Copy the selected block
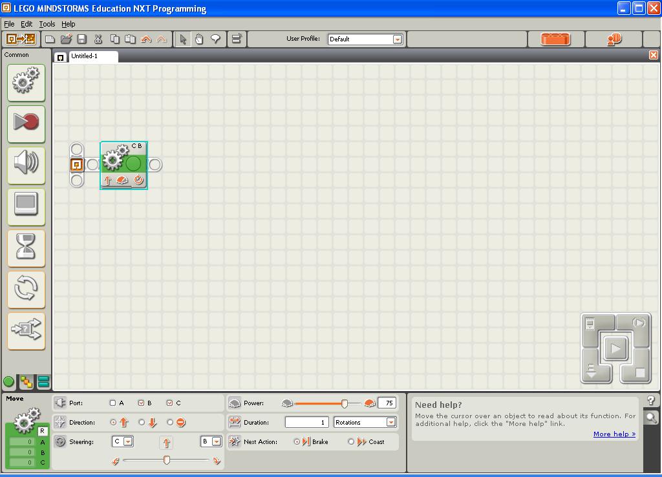This screenshot has width=662, height=477. coord(114,39)
